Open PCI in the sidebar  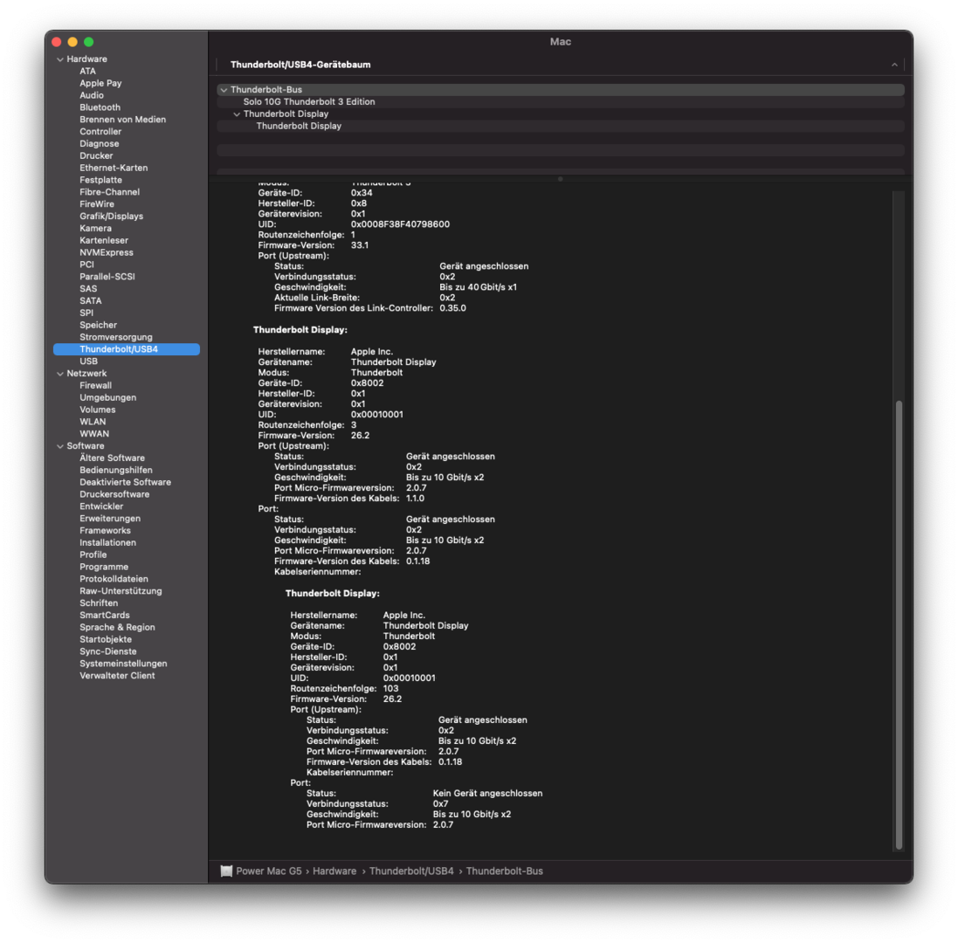click(86, 265)
